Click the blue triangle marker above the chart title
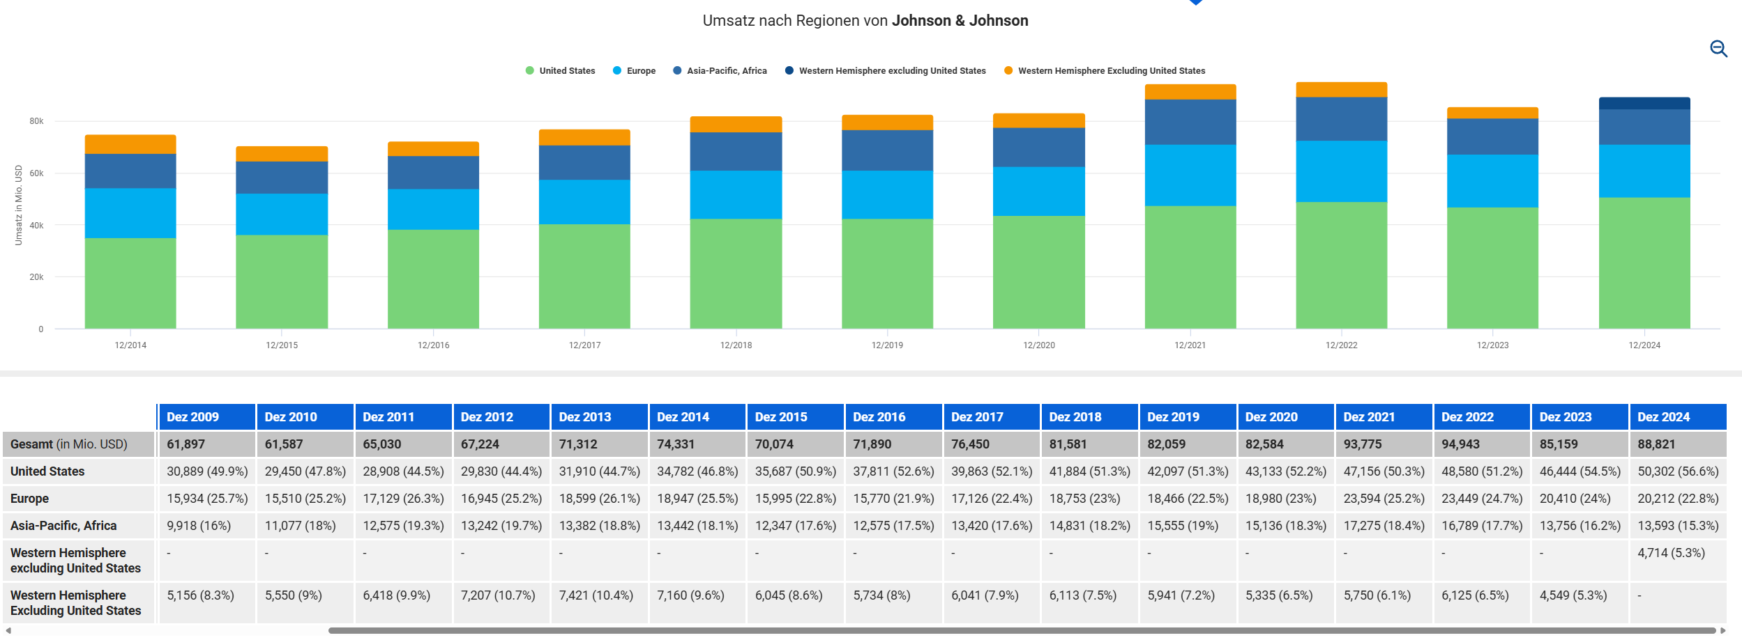This screenshot has width=1742, height=640. point(1195,3)
